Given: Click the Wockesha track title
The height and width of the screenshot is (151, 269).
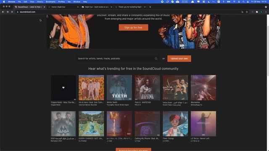Looking at the screenshot, I should point(195,102).
